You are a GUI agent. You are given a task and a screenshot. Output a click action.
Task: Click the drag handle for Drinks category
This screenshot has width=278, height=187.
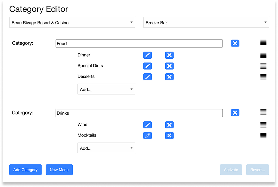click(263, 112)
